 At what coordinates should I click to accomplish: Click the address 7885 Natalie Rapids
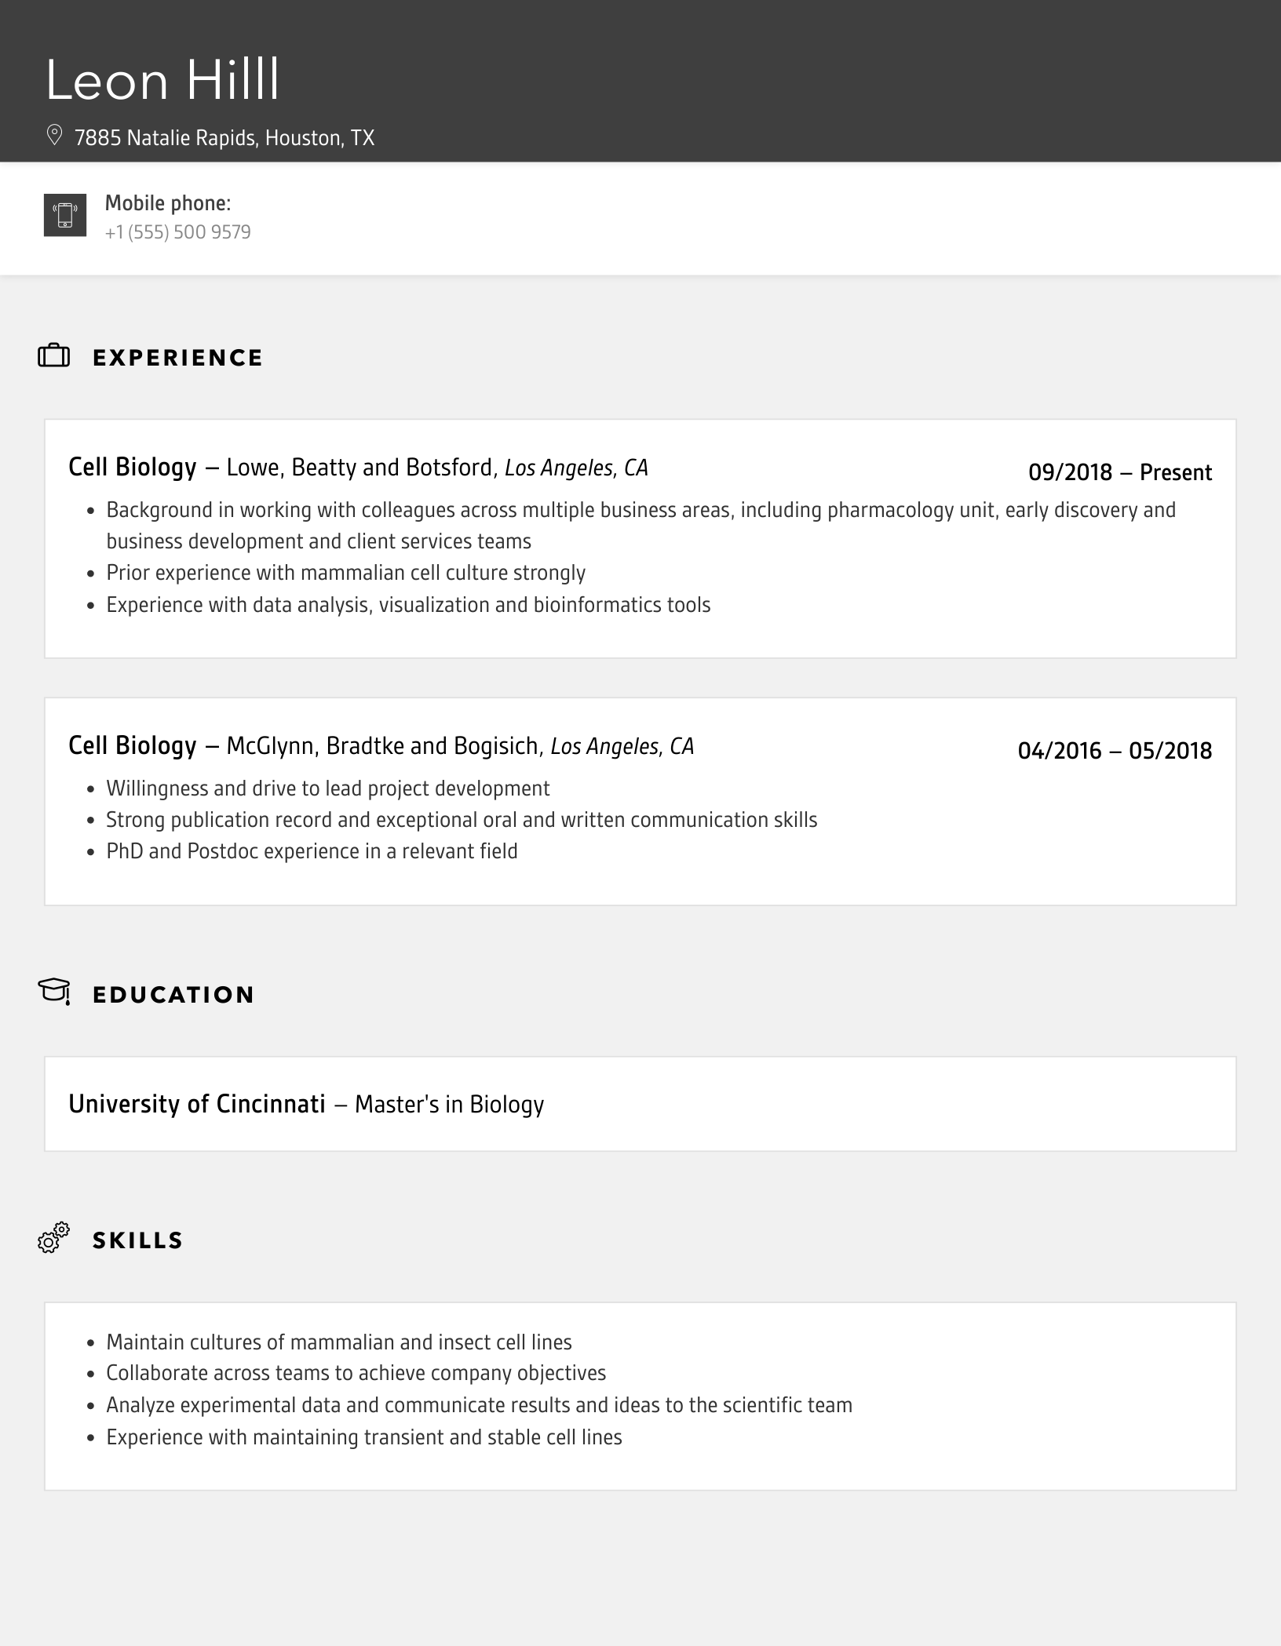tap(224, 138)
